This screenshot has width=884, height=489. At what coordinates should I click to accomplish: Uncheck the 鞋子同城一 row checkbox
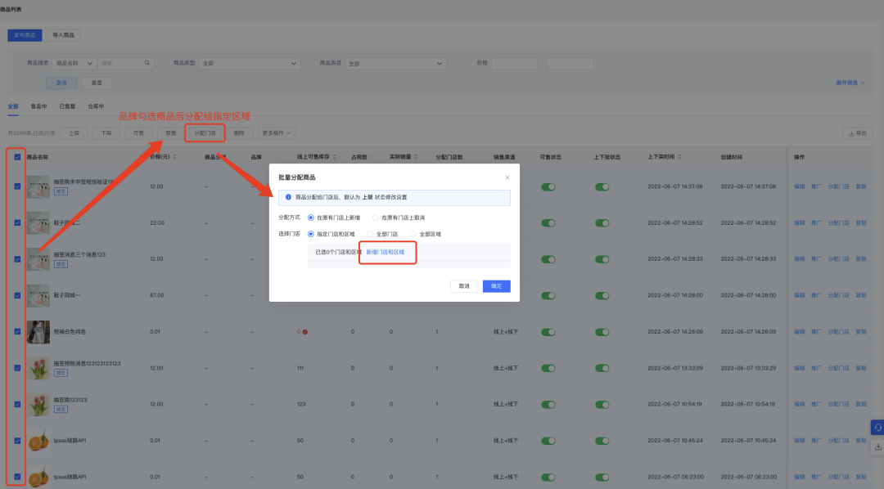[17, 295]
